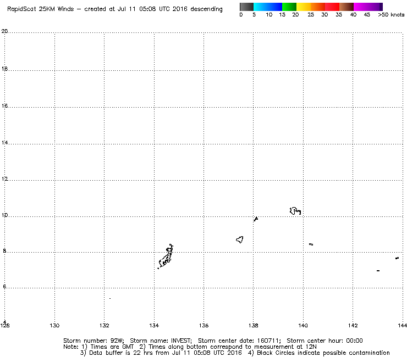
Task: Click the longitude label "142"
Action: 353,325
